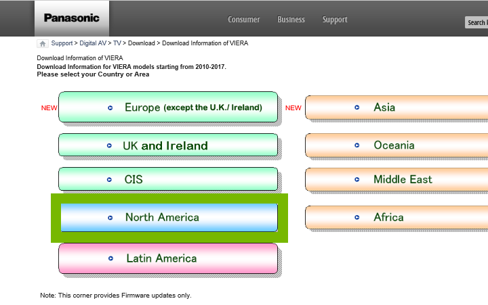This screenshot has height=305, width=488.
Task: Open the Business menu
Action: (291, 20)
